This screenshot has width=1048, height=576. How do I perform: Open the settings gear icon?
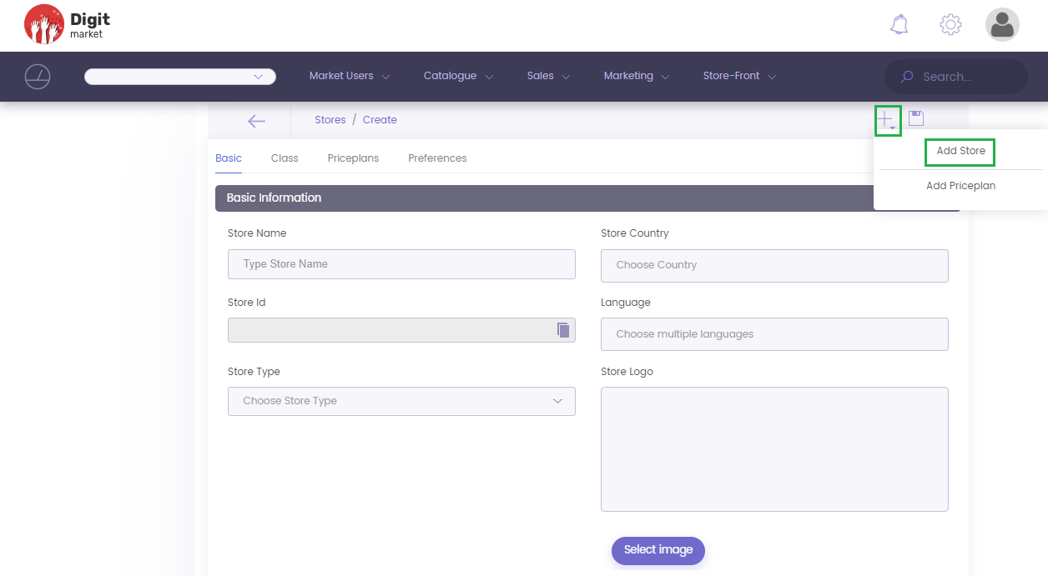click(x=950, y=25)
